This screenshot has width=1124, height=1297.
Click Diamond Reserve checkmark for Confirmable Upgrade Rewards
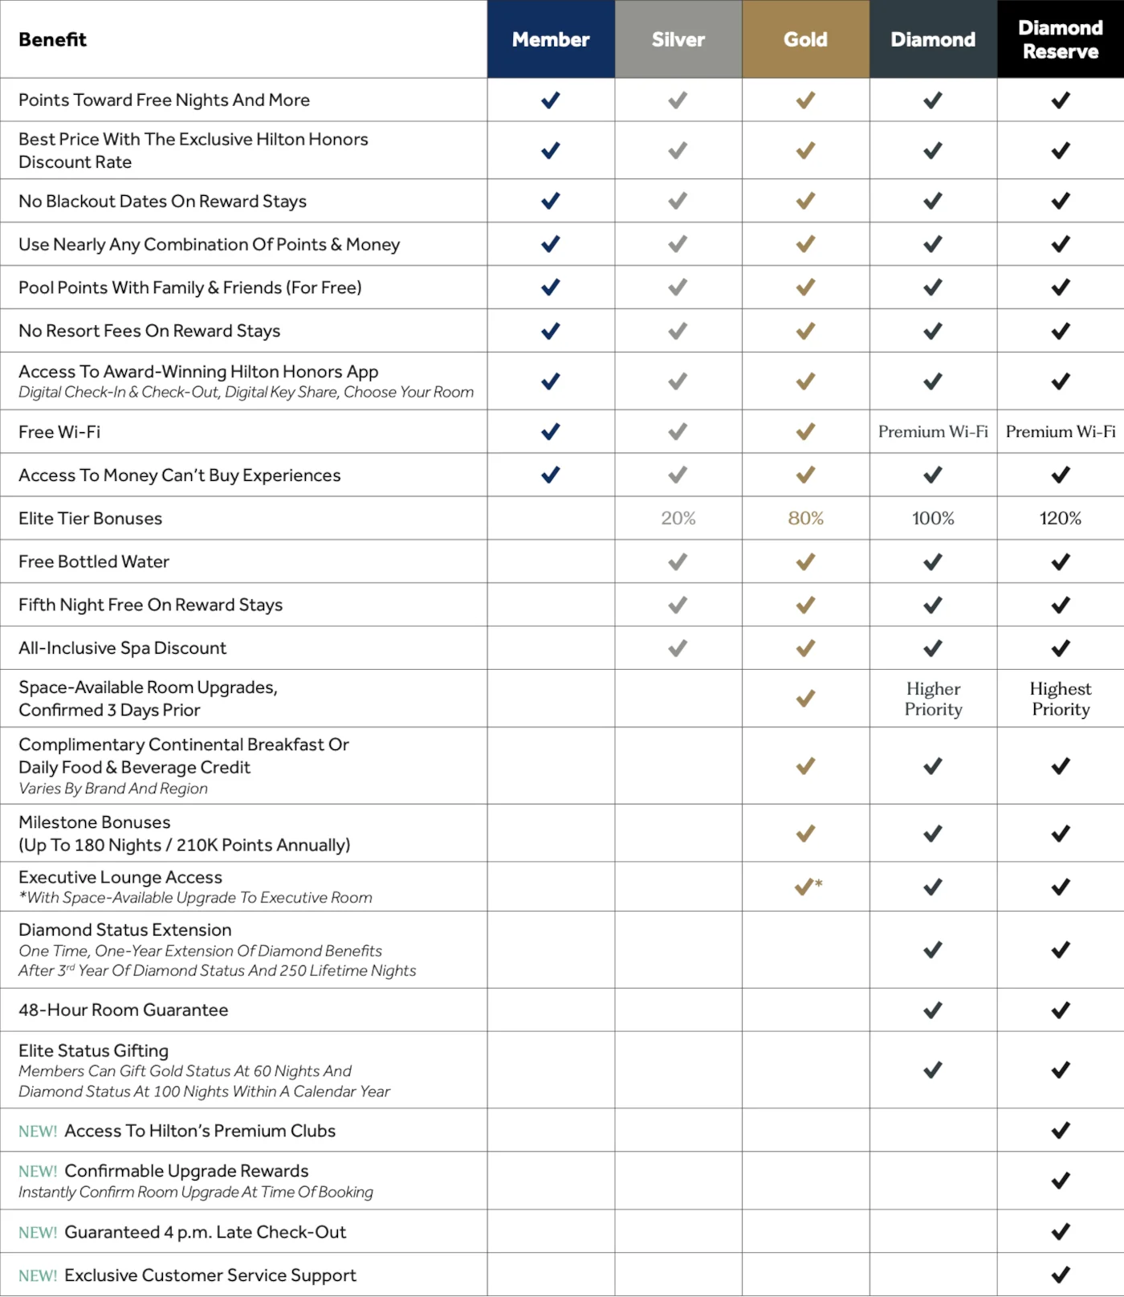1061,1181
